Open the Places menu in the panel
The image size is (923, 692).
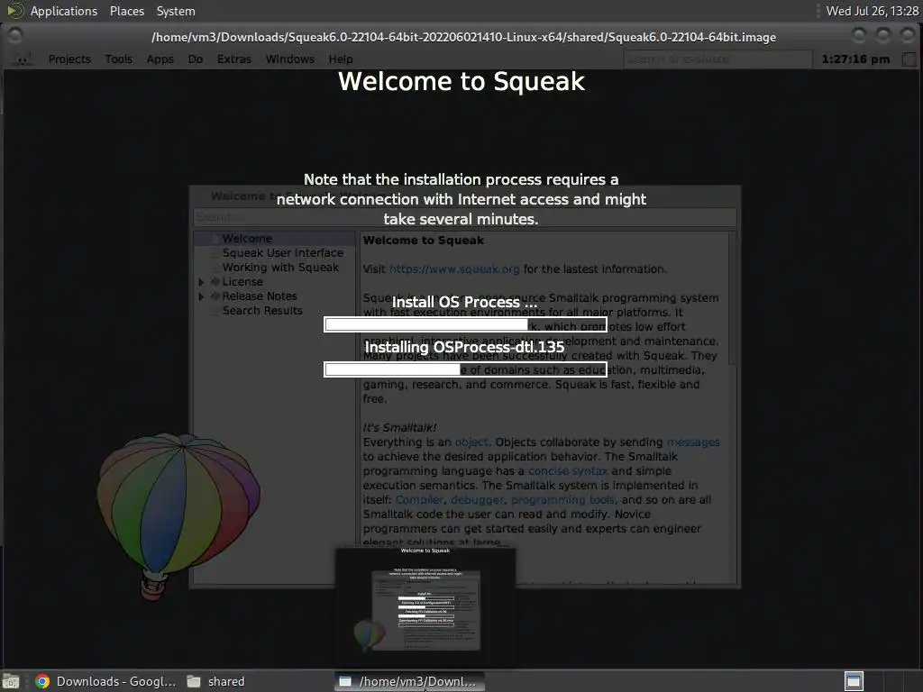point(127,11)
